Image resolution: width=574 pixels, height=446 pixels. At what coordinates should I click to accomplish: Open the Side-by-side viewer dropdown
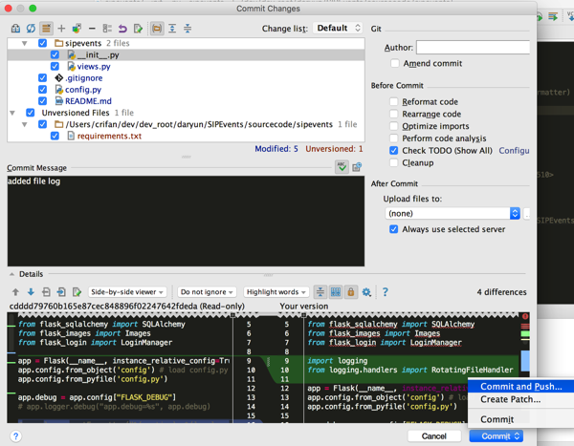(127, 292)
